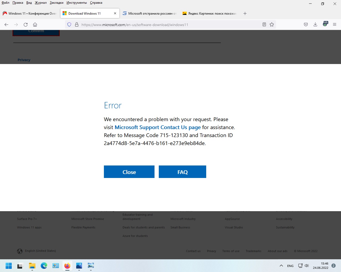
Task: Select the Download Windows 11 tab
Action: click(90, 14)
